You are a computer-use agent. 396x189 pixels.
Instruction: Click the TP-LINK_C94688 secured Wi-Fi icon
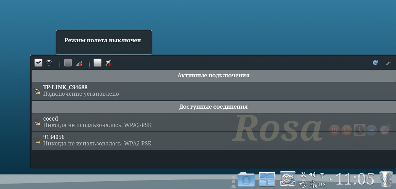tap(37, 91)
